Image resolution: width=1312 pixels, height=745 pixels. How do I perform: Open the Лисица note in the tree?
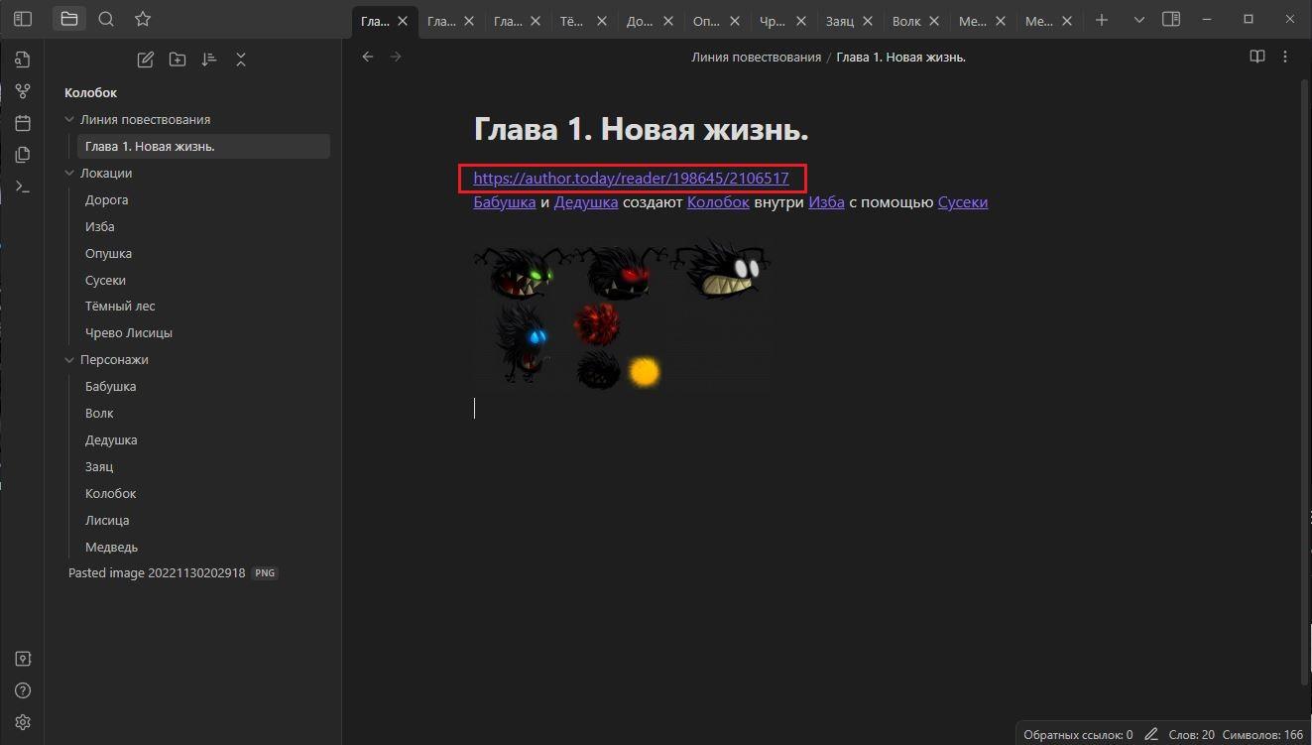pos(107,520)
